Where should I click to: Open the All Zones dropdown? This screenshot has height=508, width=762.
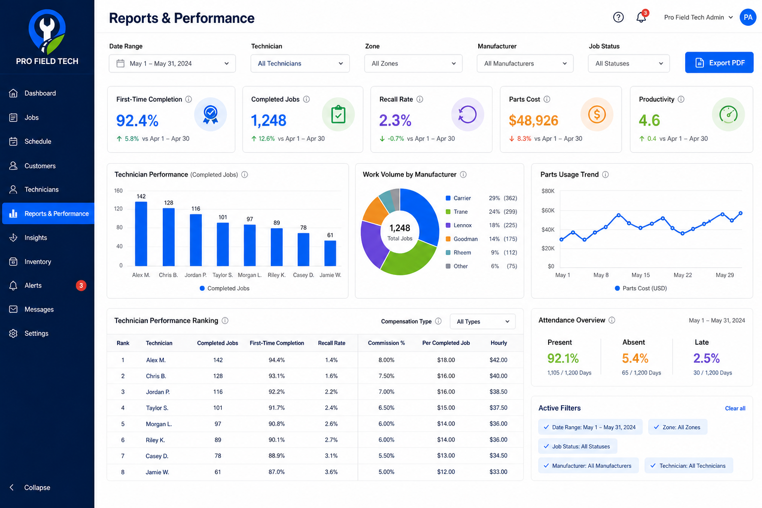point(413,63)
